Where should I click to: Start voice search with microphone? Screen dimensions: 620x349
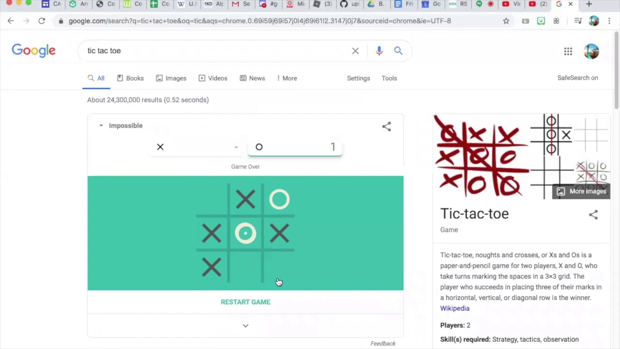point(379,50)
